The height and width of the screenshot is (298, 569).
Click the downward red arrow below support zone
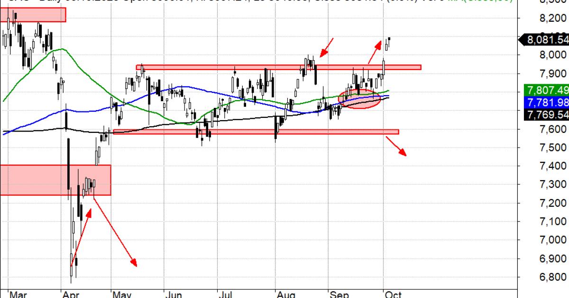pyautogui.click(x=396, y=146)
